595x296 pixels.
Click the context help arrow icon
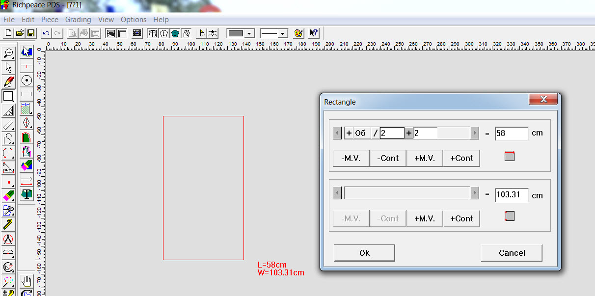[x=314, y=33]
